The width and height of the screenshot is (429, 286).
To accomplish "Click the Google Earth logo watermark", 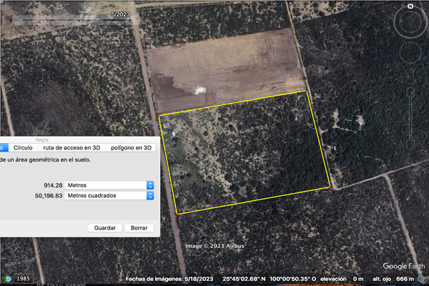I will tap(403, 266).
